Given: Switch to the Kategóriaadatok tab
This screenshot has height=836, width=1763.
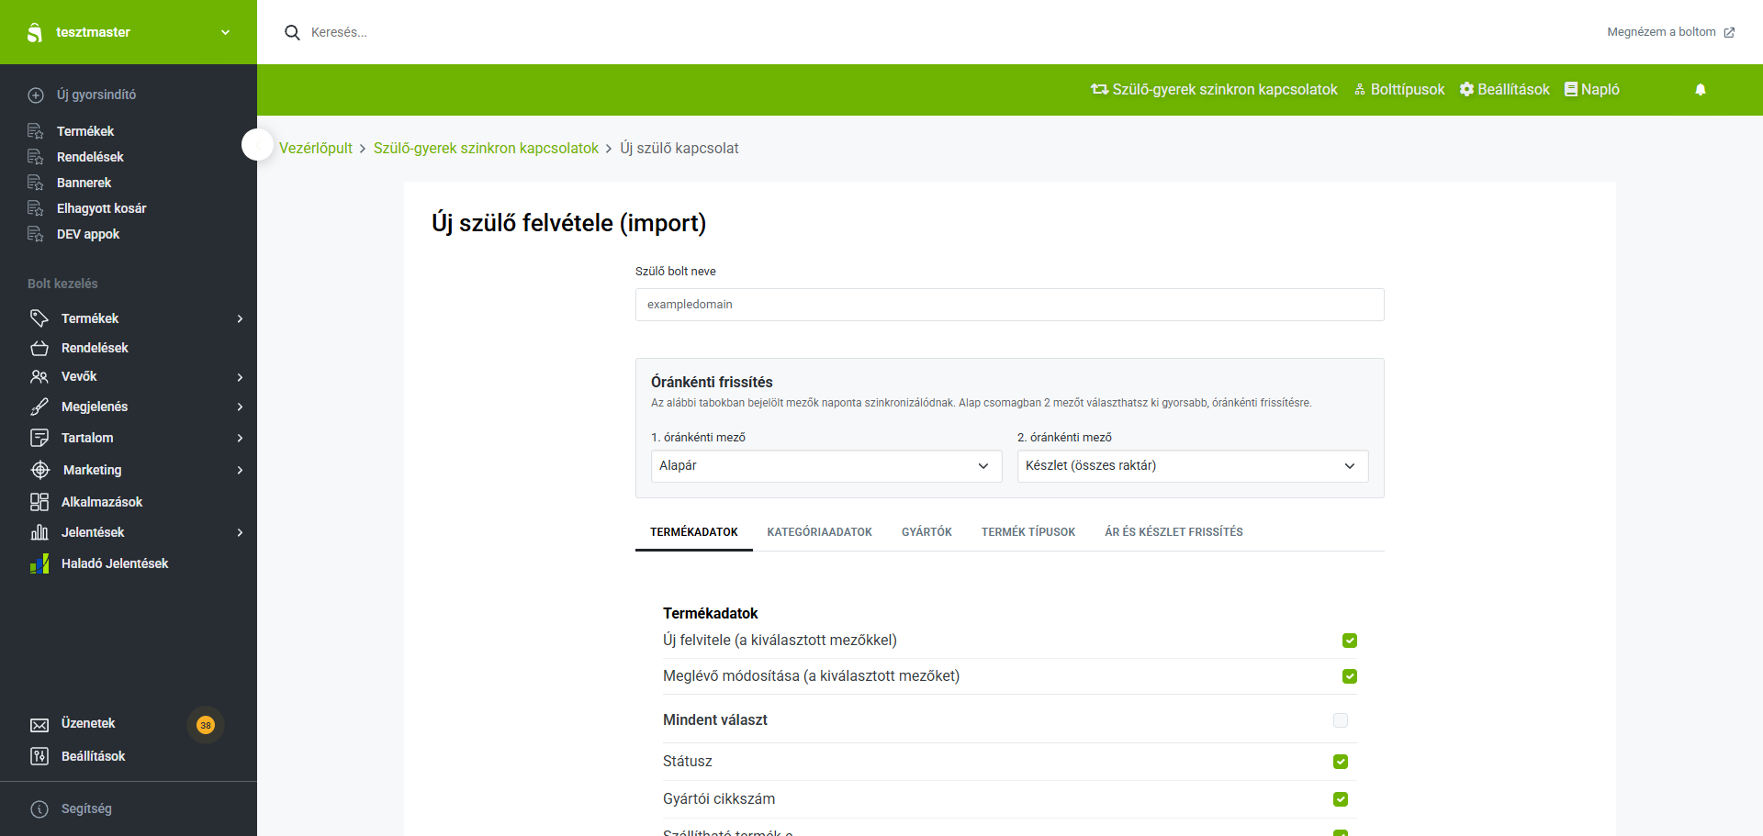Looking at the screenshot, I should [820, 532].
